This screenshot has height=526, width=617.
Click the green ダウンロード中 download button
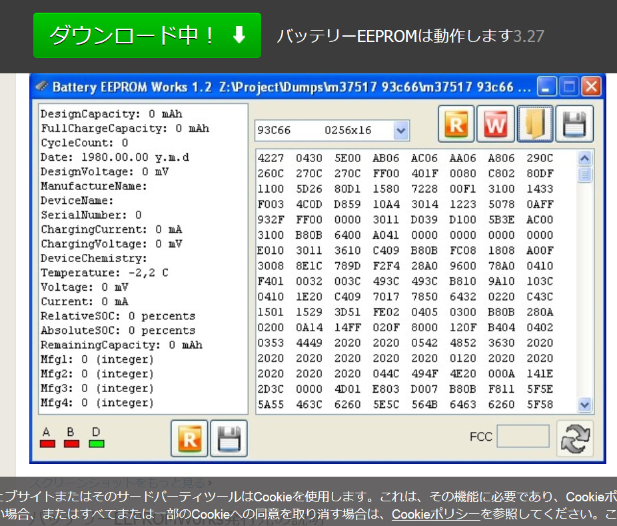pos(147,35)
